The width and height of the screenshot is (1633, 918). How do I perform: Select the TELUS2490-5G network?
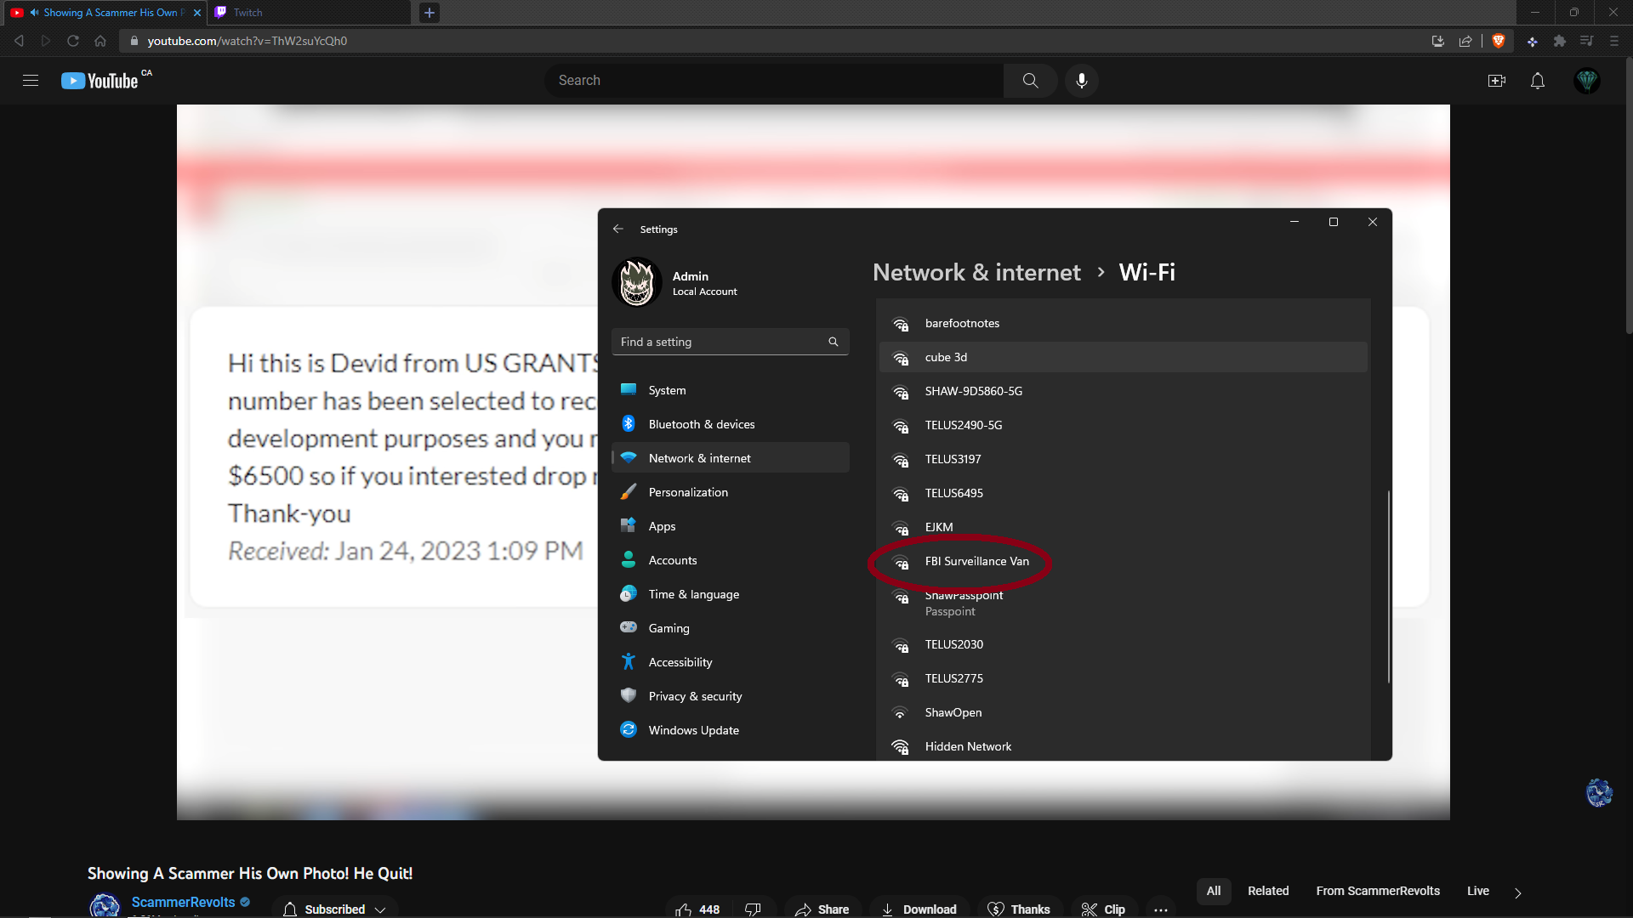tap(1123, 425)
